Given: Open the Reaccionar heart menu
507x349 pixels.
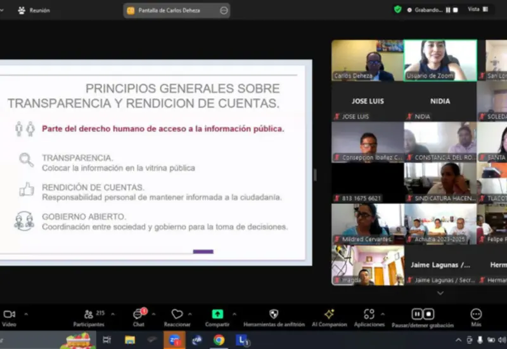Looking at the screenshot, I should (177, 318).
